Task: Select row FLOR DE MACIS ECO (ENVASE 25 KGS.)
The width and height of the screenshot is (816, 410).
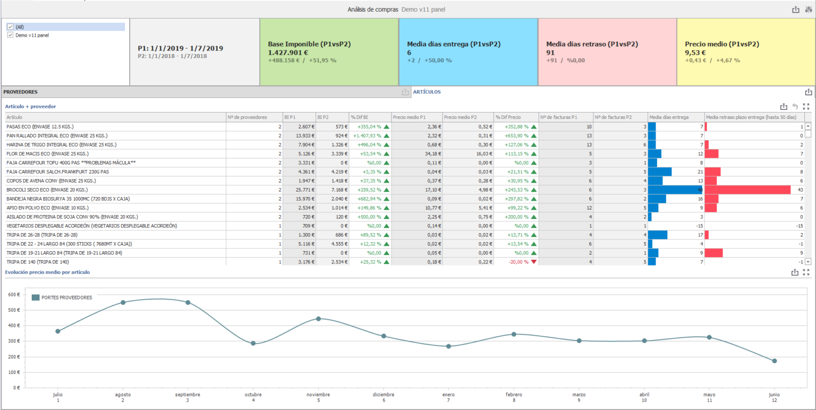Action: [x=405, y=153]
